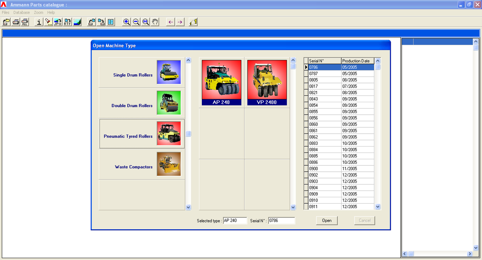Click down arrow of serial table scrollbar
The image size is (482, 260).
point(378,207)
